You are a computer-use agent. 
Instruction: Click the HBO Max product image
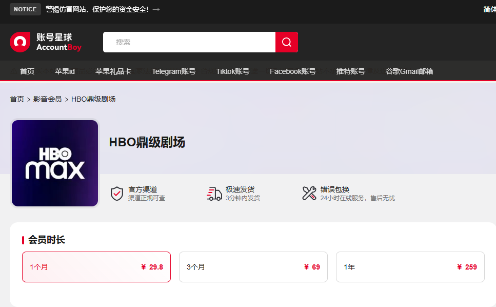pos(54,163)
